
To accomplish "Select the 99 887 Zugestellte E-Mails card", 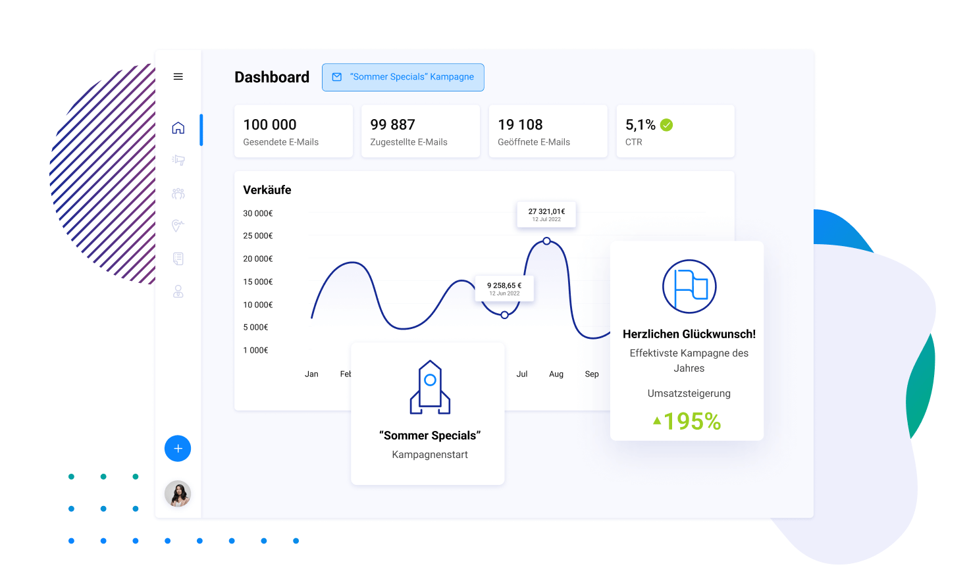I will (421, 131).
